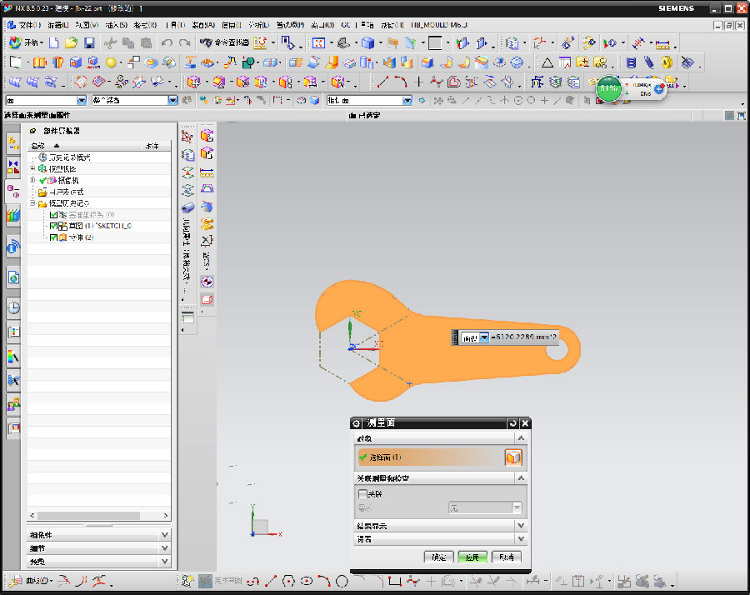Expand the Settings section in dialog
This screenshot has height=595, width=750.
coord(520,539)
